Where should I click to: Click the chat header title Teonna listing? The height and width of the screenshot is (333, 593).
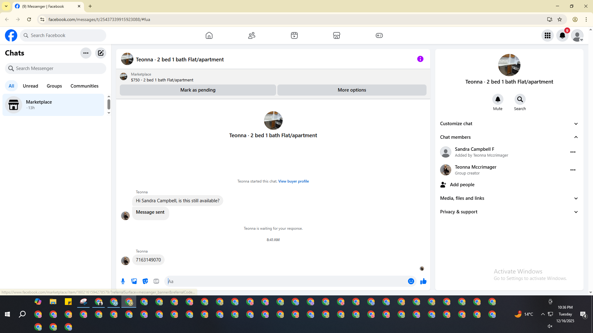coord(180,60)
